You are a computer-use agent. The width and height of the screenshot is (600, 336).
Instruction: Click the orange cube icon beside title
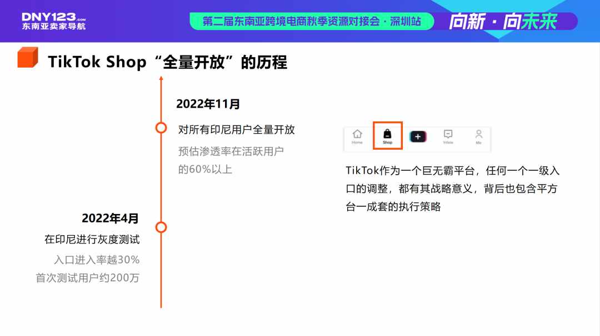tap(28, 57)
